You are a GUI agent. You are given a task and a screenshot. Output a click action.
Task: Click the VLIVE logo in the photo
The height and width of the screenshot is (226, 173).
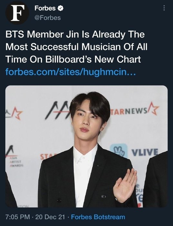point(145,152)
